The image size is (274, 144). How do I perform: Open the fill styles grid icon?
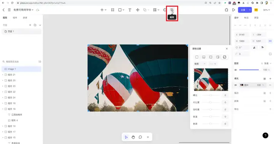[264, 79]
